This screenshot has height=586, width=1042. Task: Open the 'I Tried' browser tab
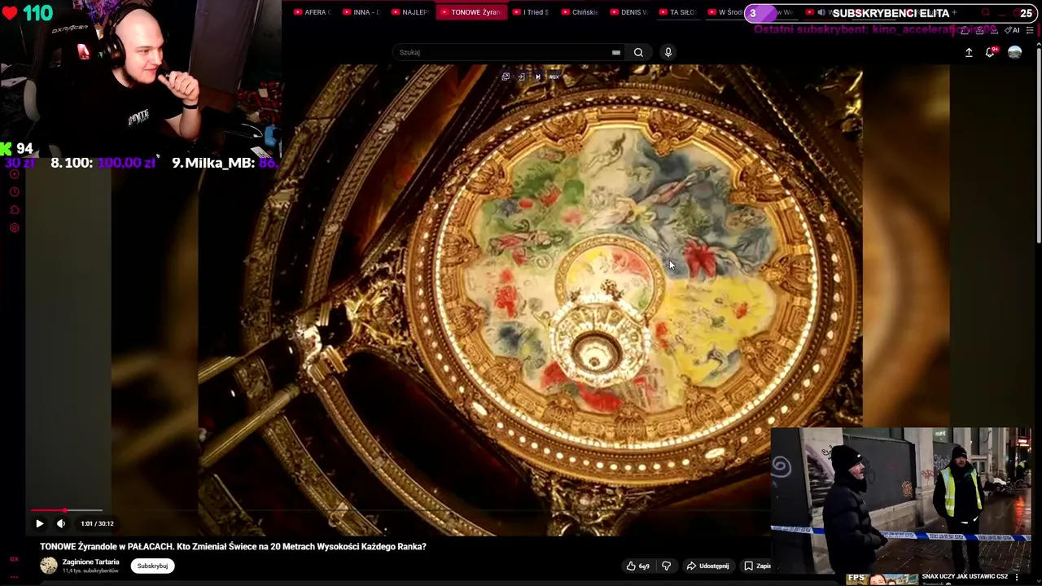(x=531, y=12)
